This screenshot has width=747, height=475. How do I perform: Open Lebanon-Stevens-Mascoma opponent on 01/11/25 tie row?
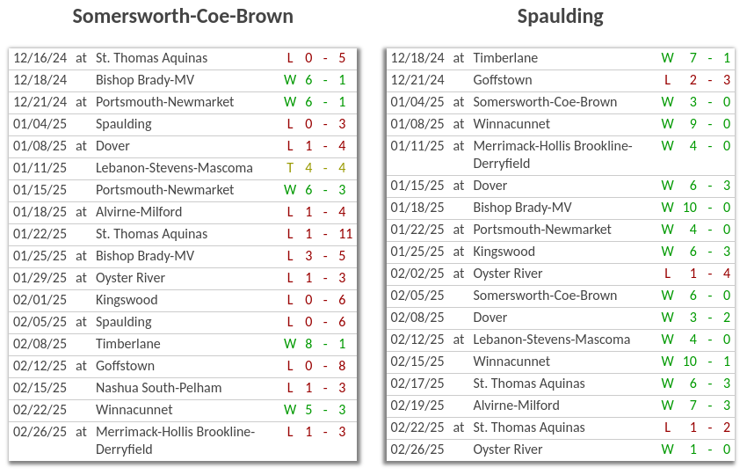(174, 168)
